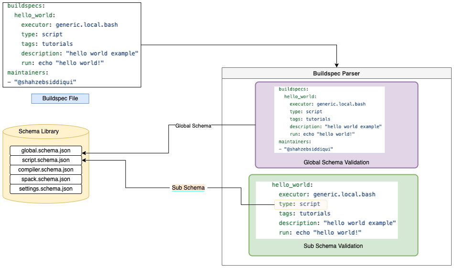Click 'hello_world:' in Sub Schema Validation panel
The height and width of the screenshot is (268, 454).
click(292, 185)
